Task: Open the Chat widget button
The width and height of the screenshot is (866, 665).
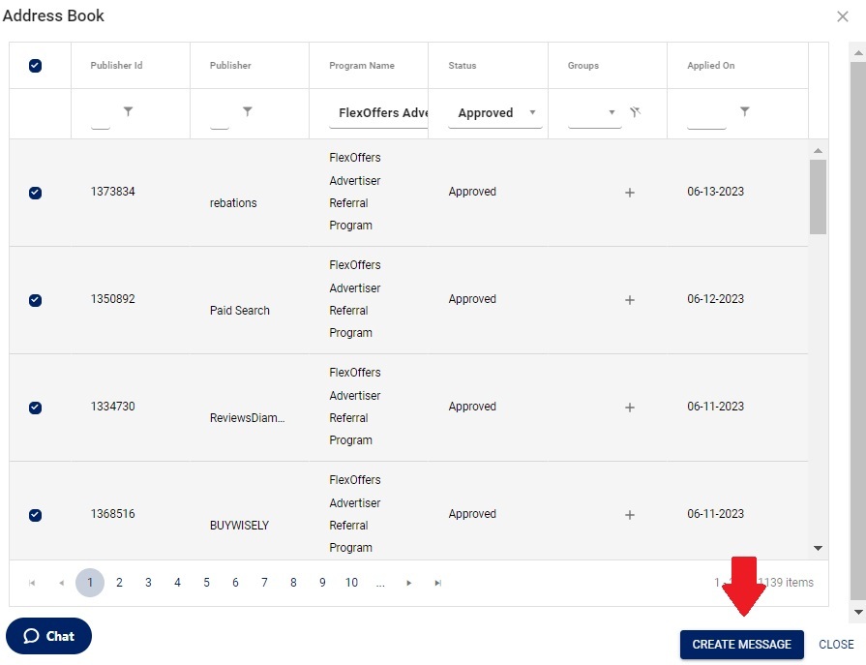Action: (x=48, y=636)
